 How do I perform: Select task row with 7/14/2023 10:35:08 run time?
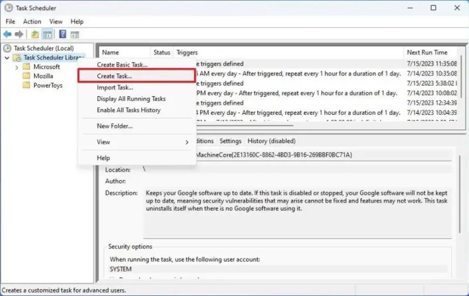point(327,73)
